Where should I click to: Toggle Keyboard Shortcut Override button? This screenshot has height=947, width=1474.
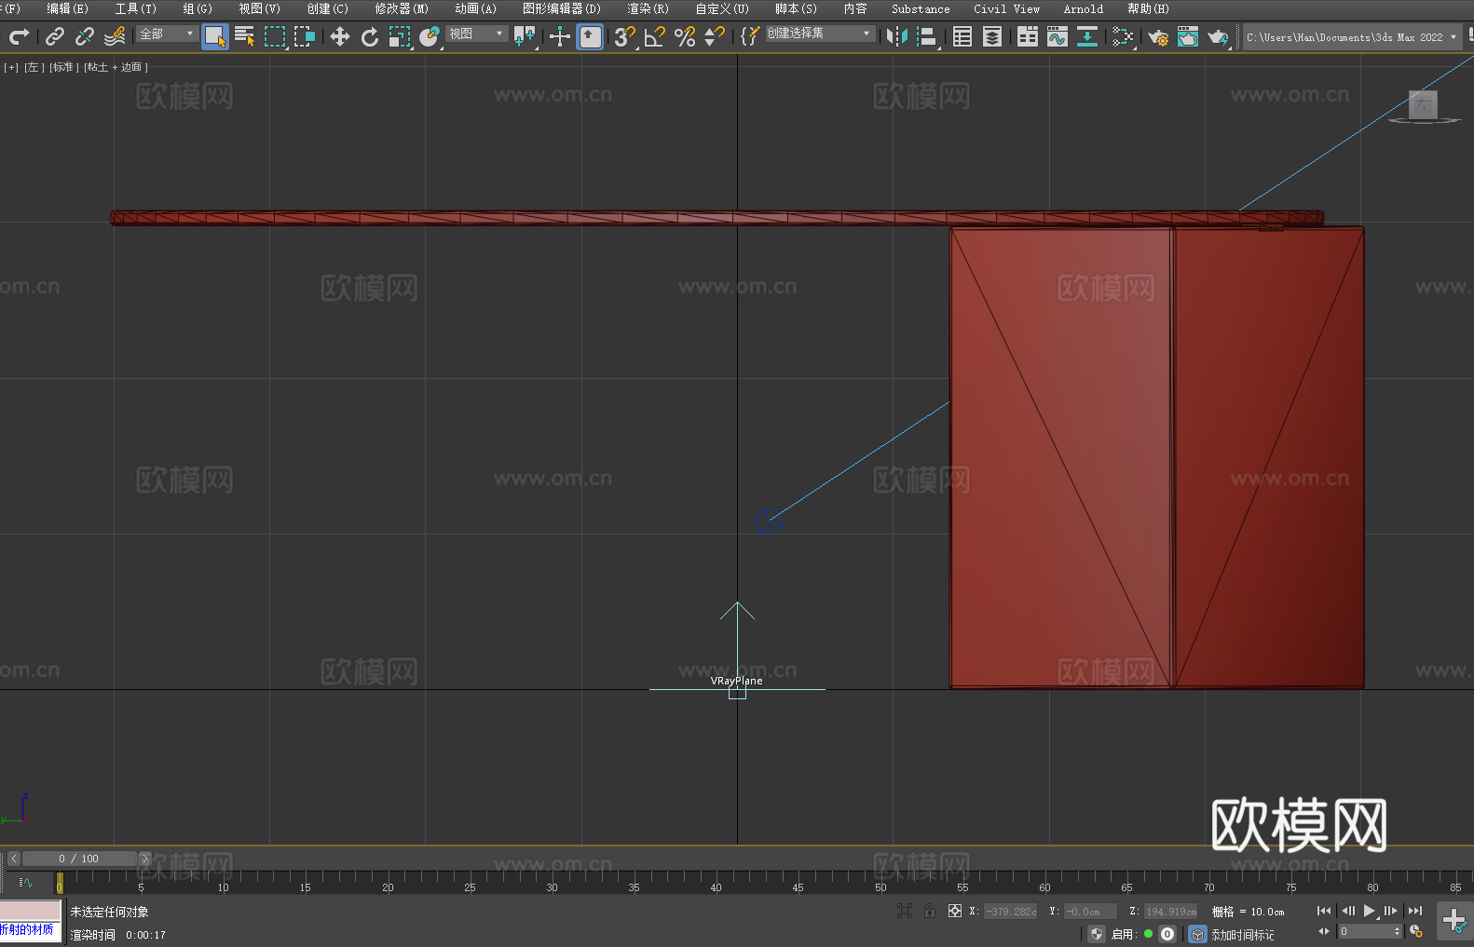590,36
